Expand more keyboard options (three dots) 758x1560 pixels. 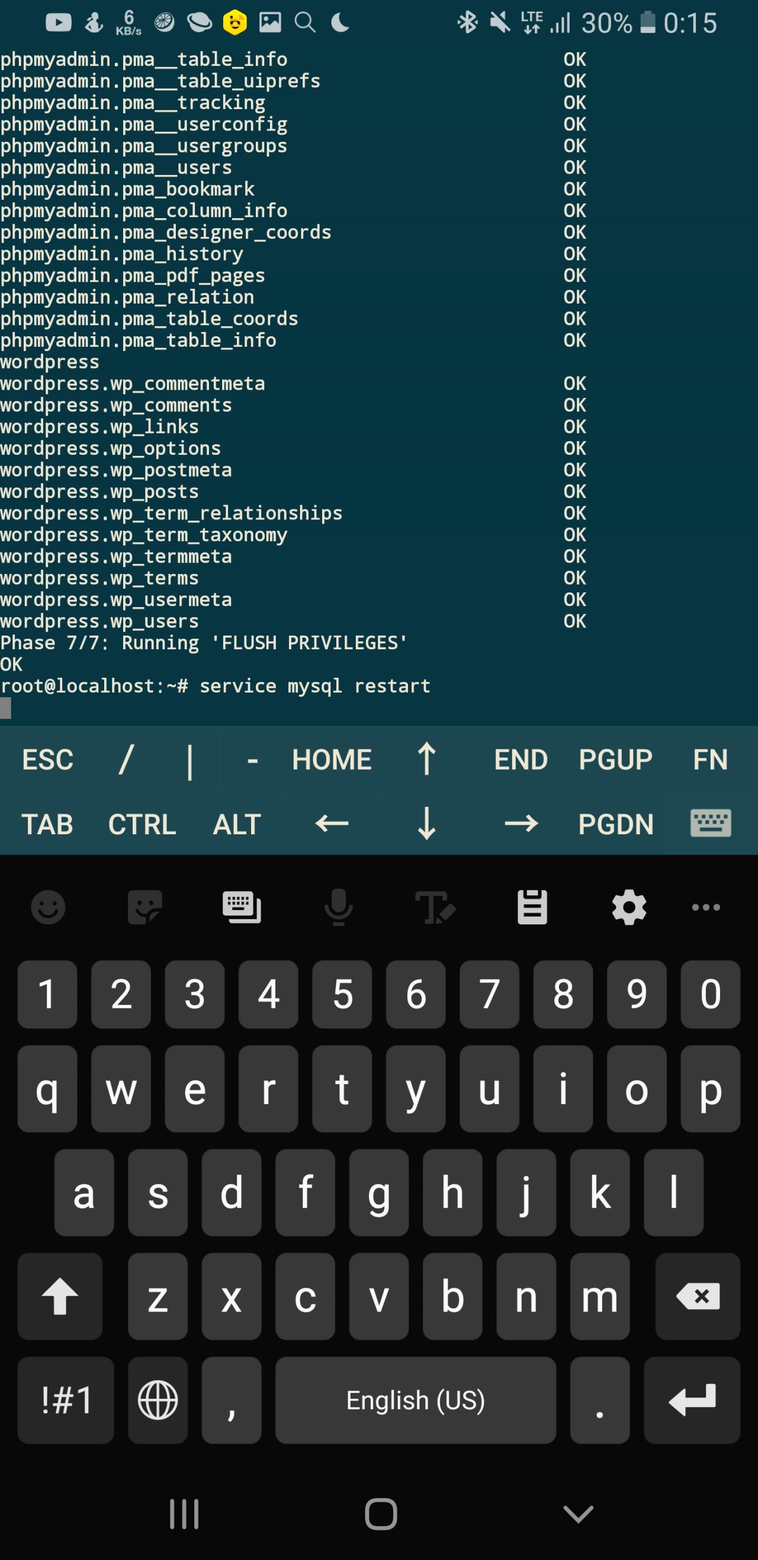[x=705, y=907]
